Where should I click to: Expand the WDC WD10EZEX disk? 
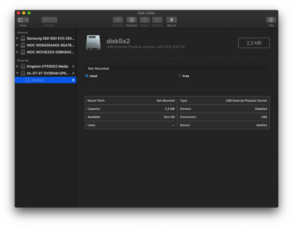point(17,52)
